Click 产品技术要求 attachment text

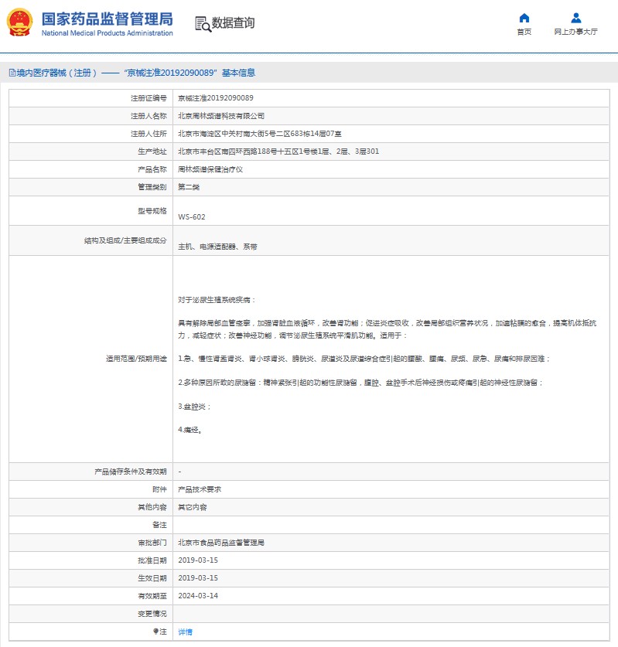coord(200,489)
